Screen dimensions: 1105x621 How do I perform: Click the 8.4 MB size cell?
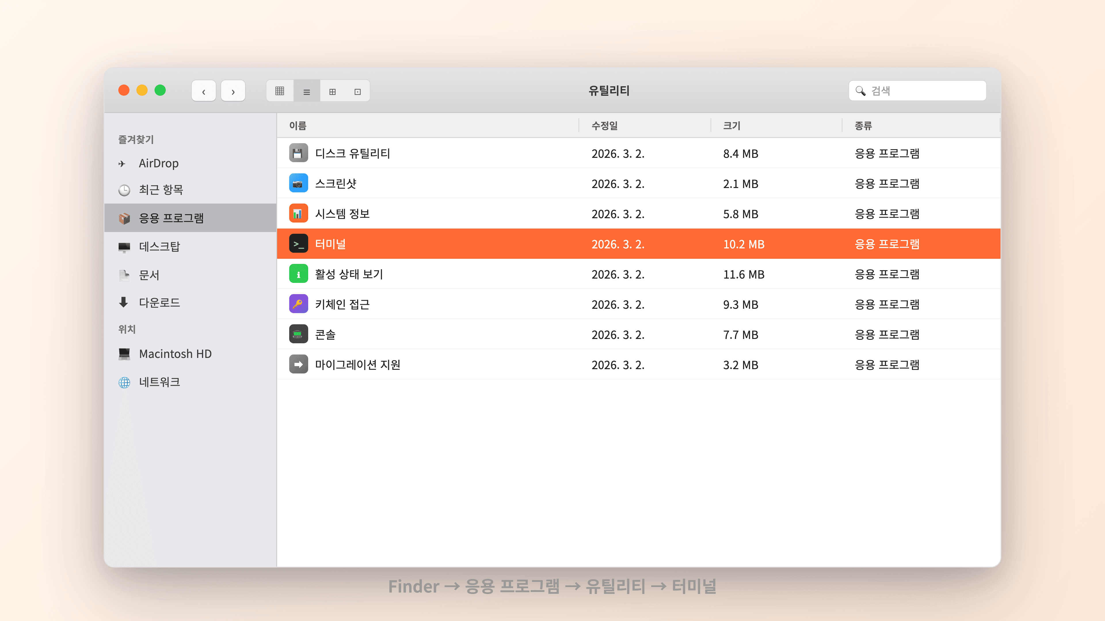click(x=740, y=154)
